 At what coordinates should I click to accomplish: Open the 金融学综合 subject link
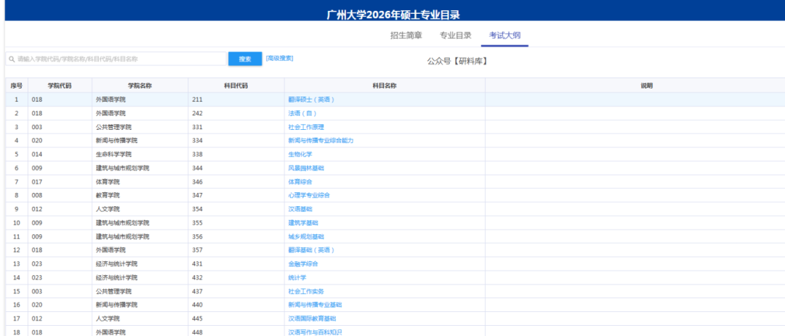click(x=303, y=264)
